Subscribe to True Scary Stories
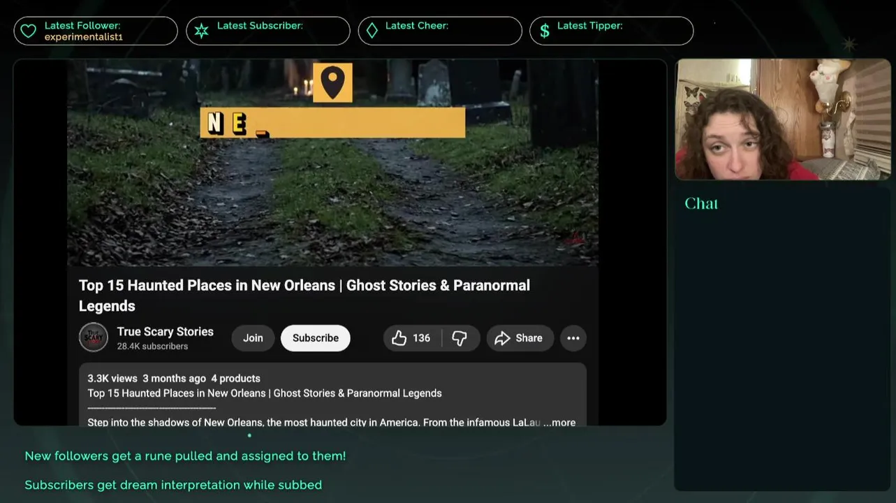 [316, 338]
